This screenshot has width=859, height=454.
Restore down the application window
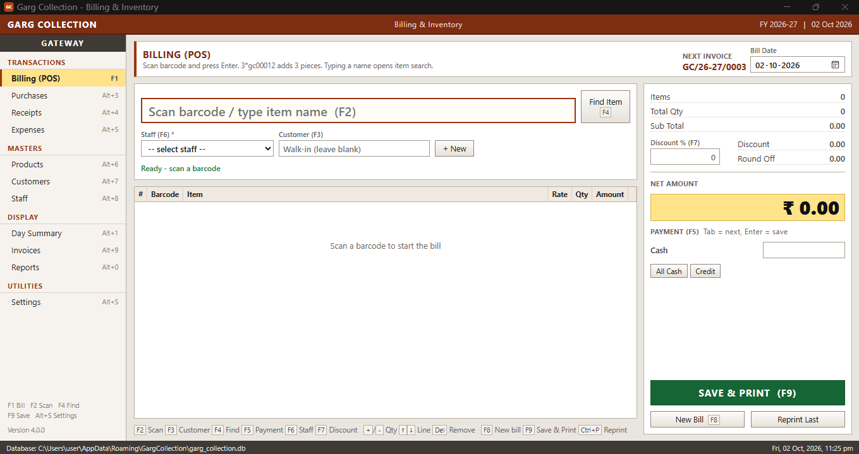tap(816, 7)
